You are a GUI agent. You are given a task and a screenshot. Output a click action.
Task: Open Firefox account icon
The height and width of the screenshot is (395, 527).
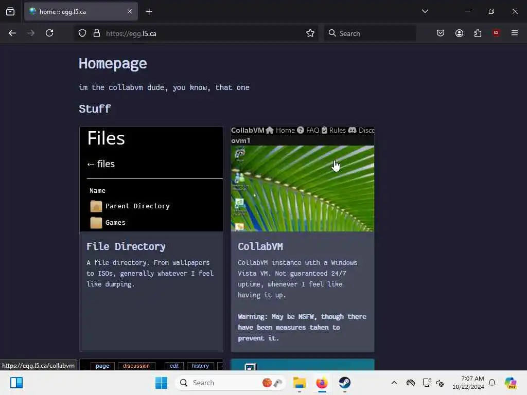tap(459, 33)
